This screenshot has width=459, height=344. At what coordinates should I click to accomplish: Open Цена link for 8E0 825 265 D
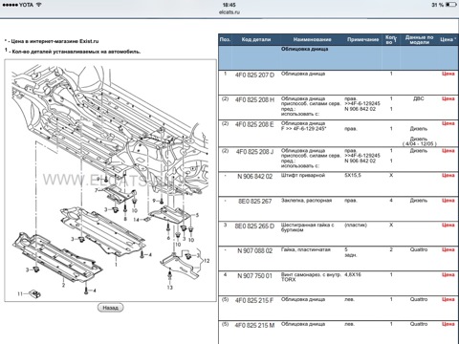click(448, 226)
